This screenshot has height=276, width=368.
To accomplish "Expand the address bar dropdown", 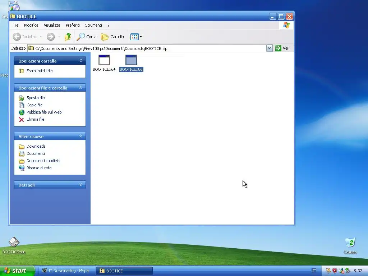I will pos(270,49).
